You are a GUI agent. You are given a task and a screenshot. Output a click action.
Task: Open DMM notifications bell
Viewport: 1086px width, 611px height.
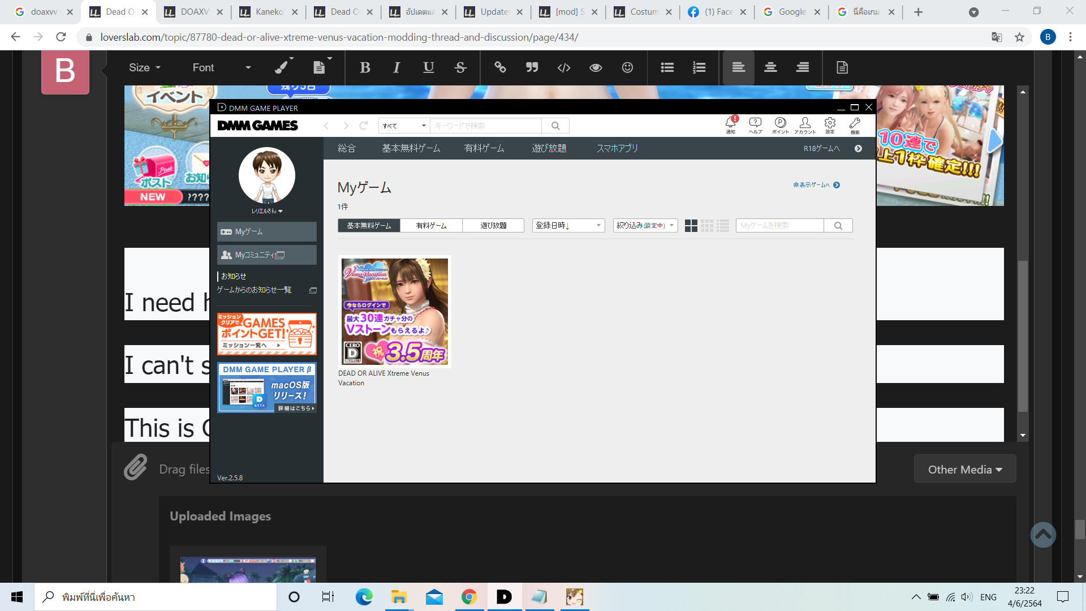[731, 126]
